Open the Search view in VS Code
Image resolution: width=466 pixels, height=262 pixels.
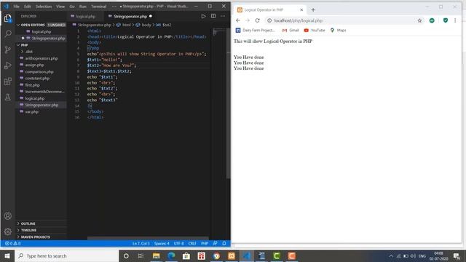click(8, 33)
